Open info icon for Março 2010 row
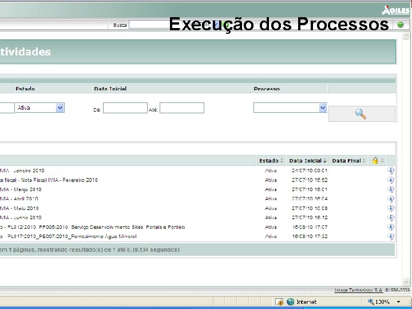 [391, 189]
